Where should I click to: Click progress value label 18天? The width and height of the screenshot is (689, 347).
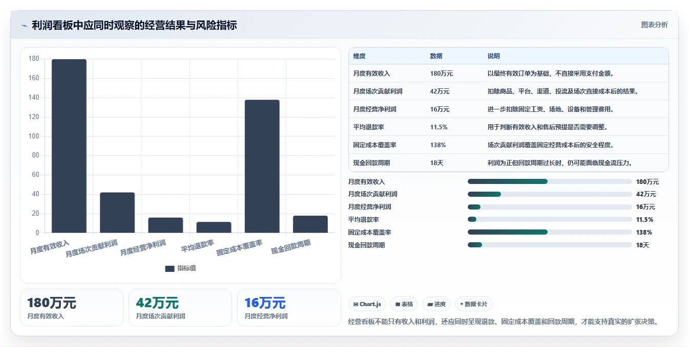click(x=642, y=245)
